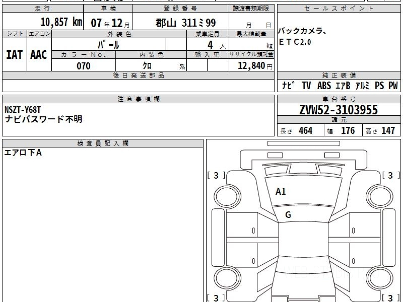The image size is (403, 302).
Task: Click the 譲渡書類期限 header
Action: coord(251,9)
